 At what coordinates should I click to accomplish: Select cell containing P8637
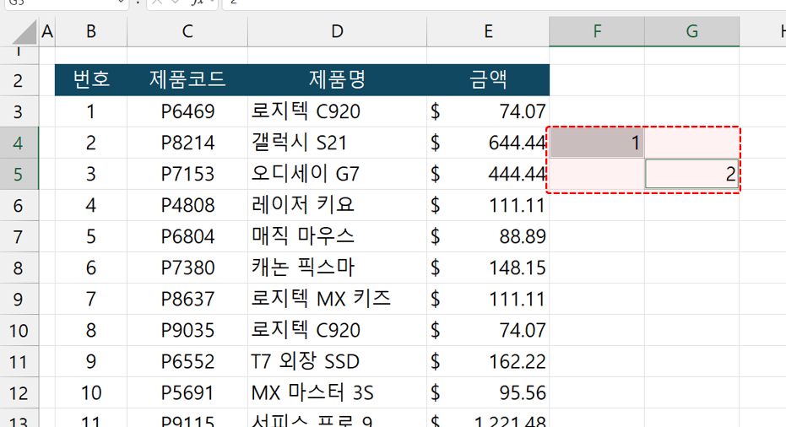(187, 300)
